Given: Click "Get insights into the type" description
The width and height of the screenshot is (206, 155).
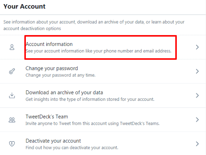Looking at the screenshot, I should pos(90,99).
